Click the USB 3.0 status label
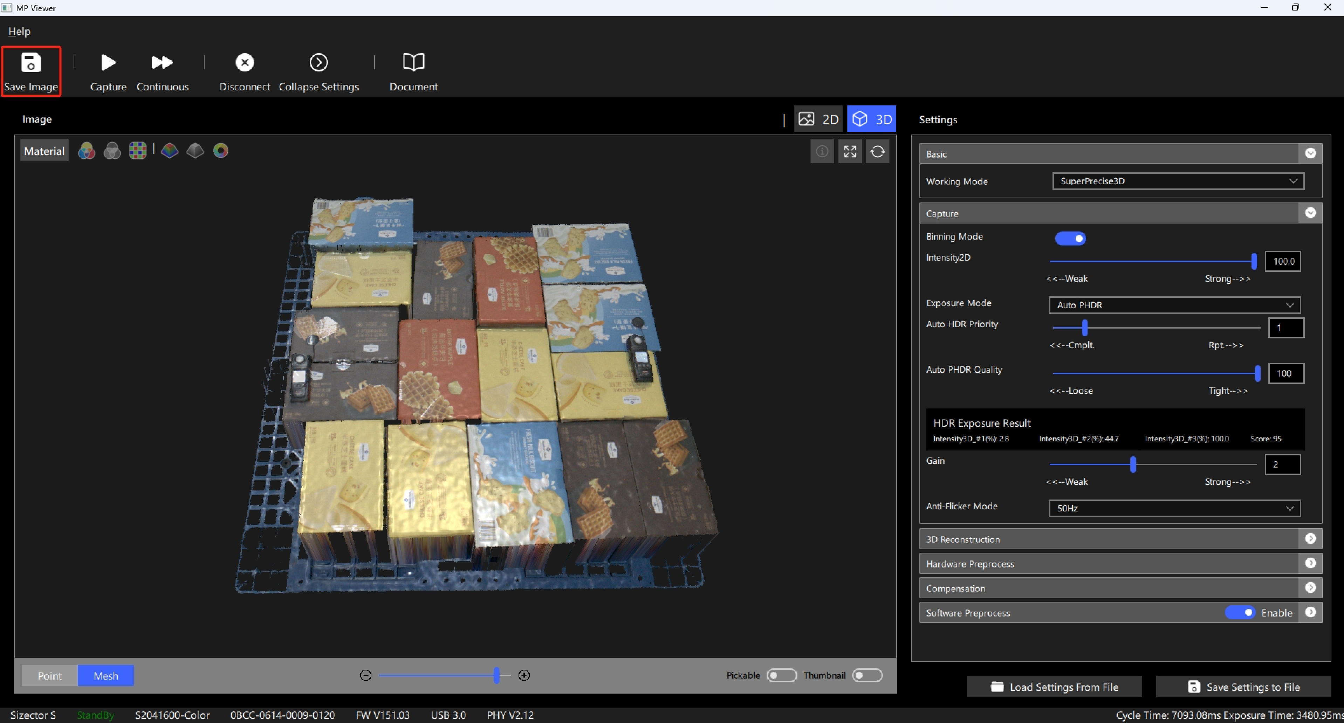Viewport: 1344px width, 723px height. [x=448, y=715]
